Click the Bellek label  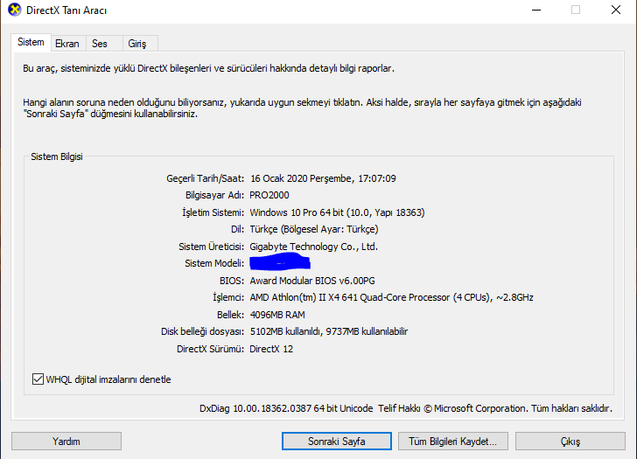(230, 315)
